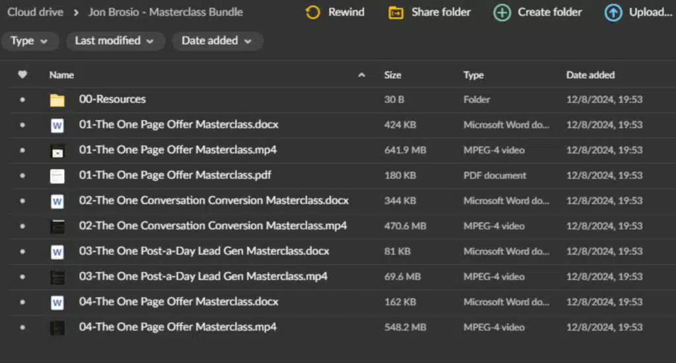Click PDF icon of 01-The One Page Offer Masterclass.pdf
676x363 pixels.
pyautogui.click(x=57, y=176)
